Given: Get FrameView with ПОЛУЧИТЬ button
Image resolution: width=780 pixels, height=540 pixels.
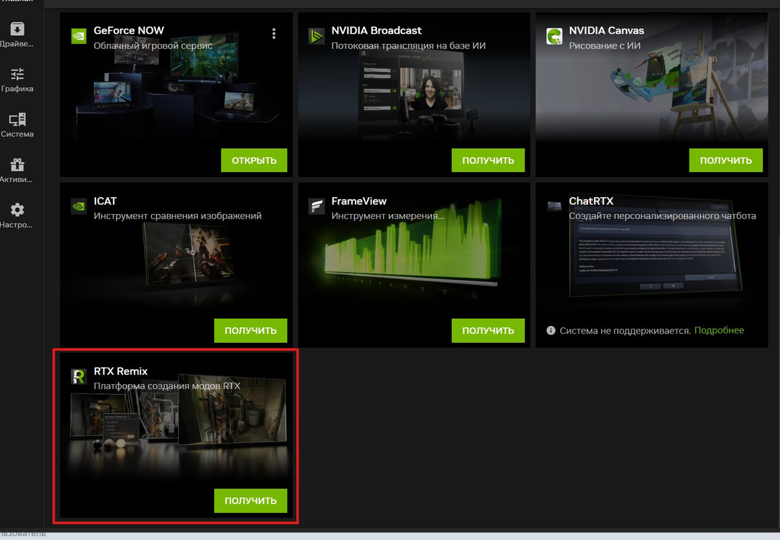Looking at the screenshot, I should pyautogui.click(x=488, y=330).
